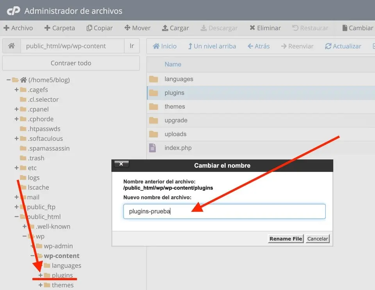Click the Copiar toolbar button
Viewport: 375px width, 290px height.
pos(100,28)
